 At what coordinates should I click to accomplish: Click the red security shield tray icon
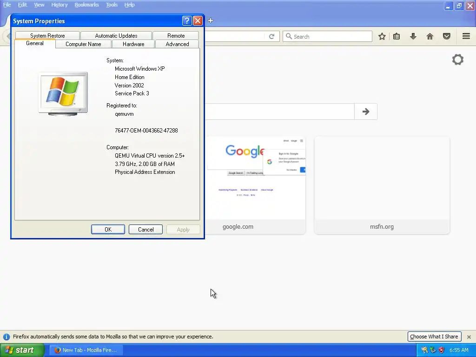(x=442, y=350)
